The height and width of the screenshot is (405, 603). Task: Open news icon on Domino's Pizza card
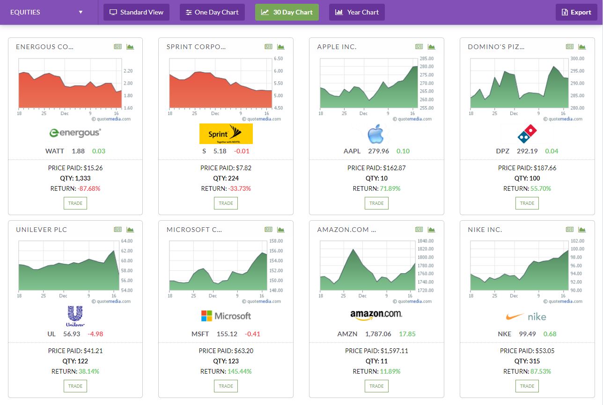click(570, 47)
